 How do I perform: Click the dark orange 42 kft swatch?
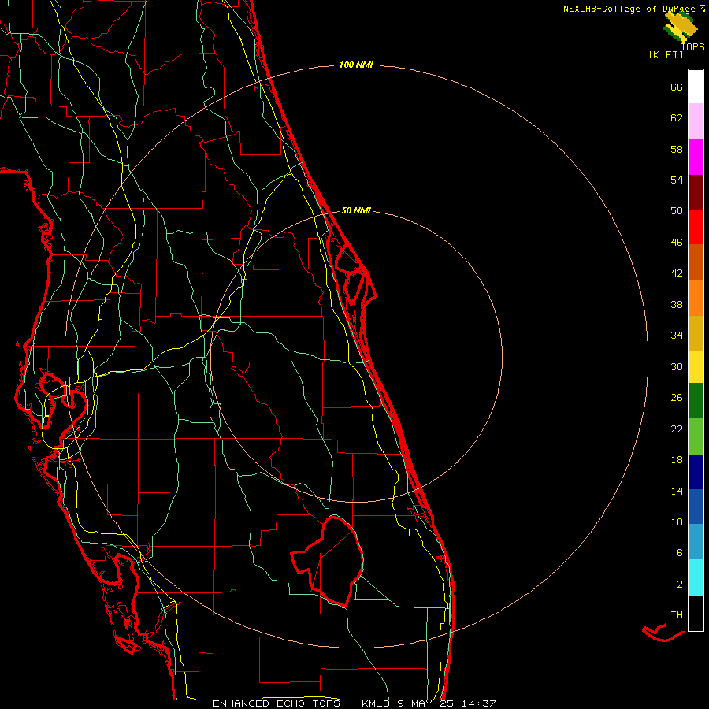click(696, 262)
